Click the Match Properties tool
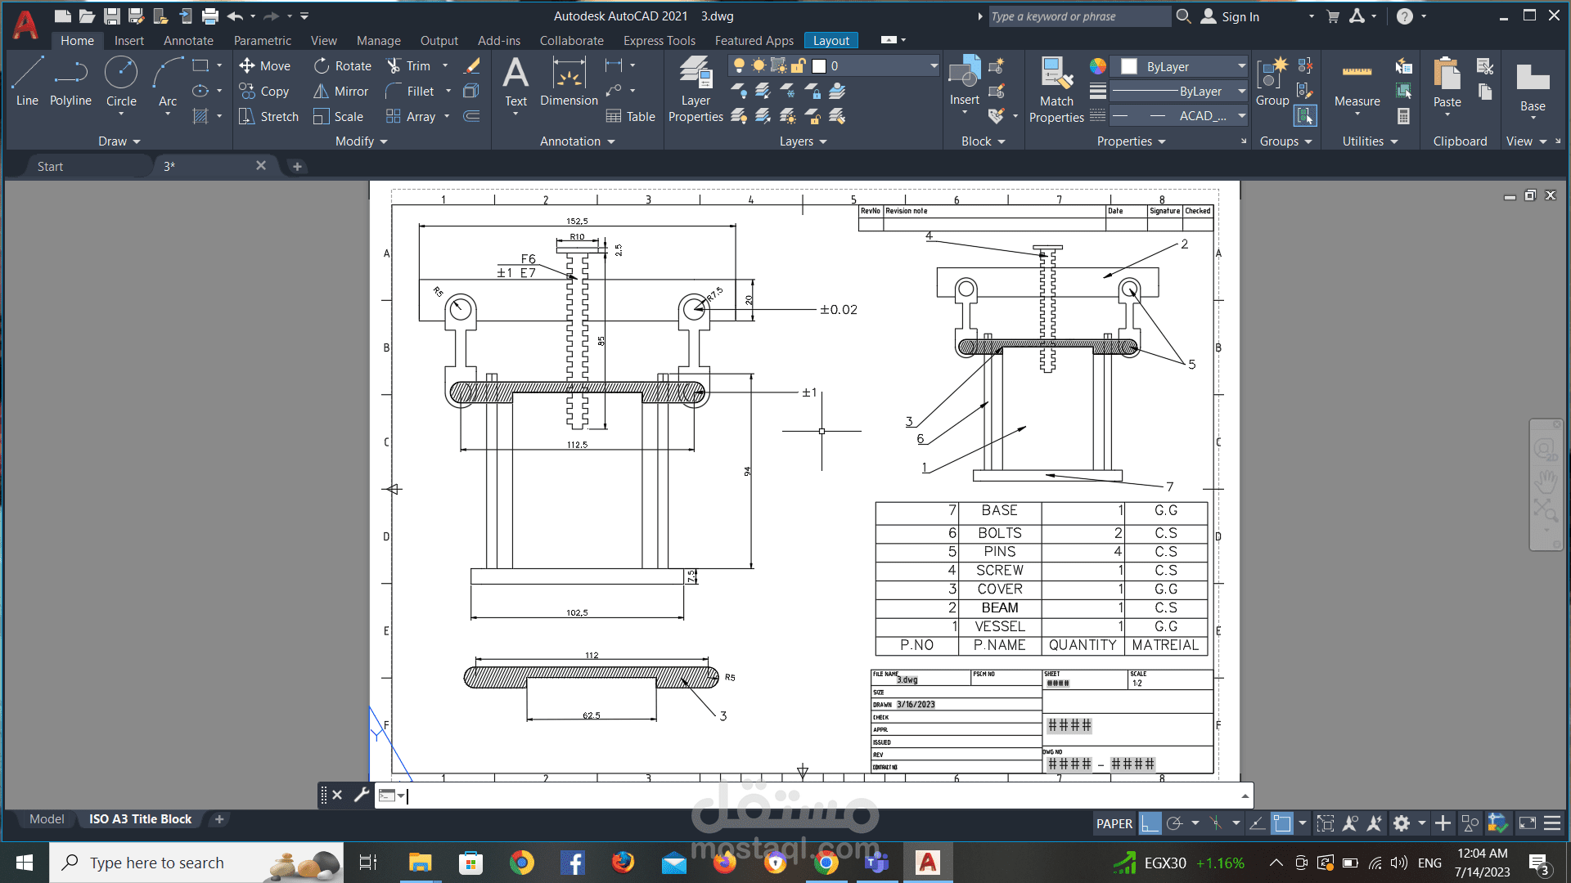The height and width of the screenshot is (883, 1571). coord(1056,90)
